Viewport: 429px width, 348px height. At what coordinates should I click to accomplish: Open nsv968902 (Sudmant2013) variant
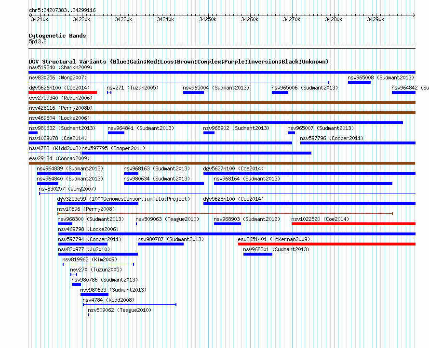tap(236, 128)
